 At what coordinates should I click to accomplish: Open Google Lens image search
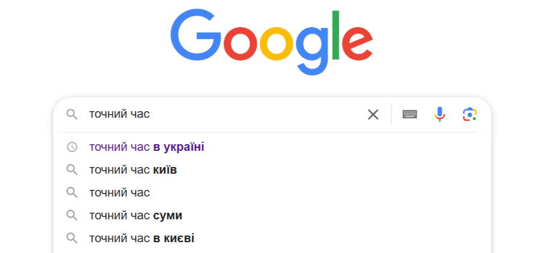pos(469,114)
